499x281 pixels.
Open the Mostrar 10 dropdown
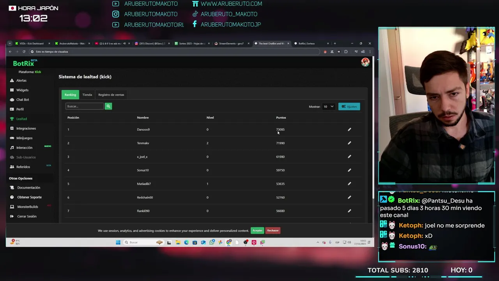coord(328,107)
